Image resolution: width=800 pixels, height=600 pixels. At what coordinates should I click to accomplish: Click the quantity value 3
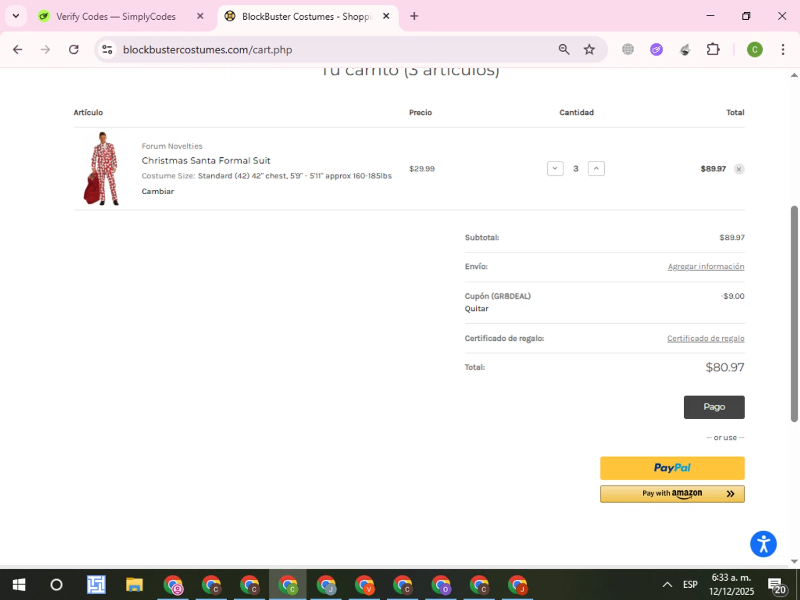pos(575,169)
